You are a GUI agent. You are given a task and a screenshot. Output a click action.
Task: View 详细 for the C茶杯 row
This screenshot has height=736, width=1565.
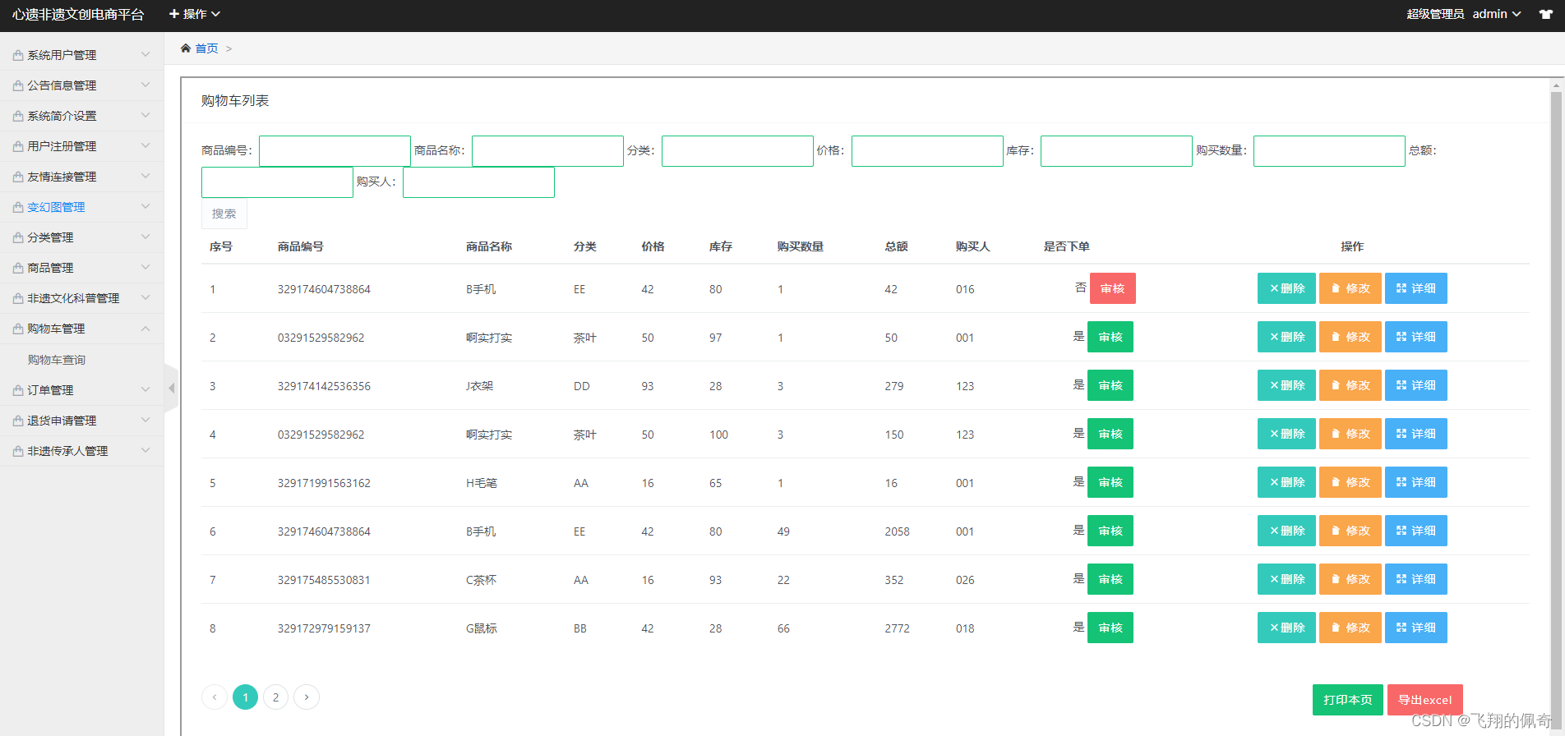tap(1416, 579)
